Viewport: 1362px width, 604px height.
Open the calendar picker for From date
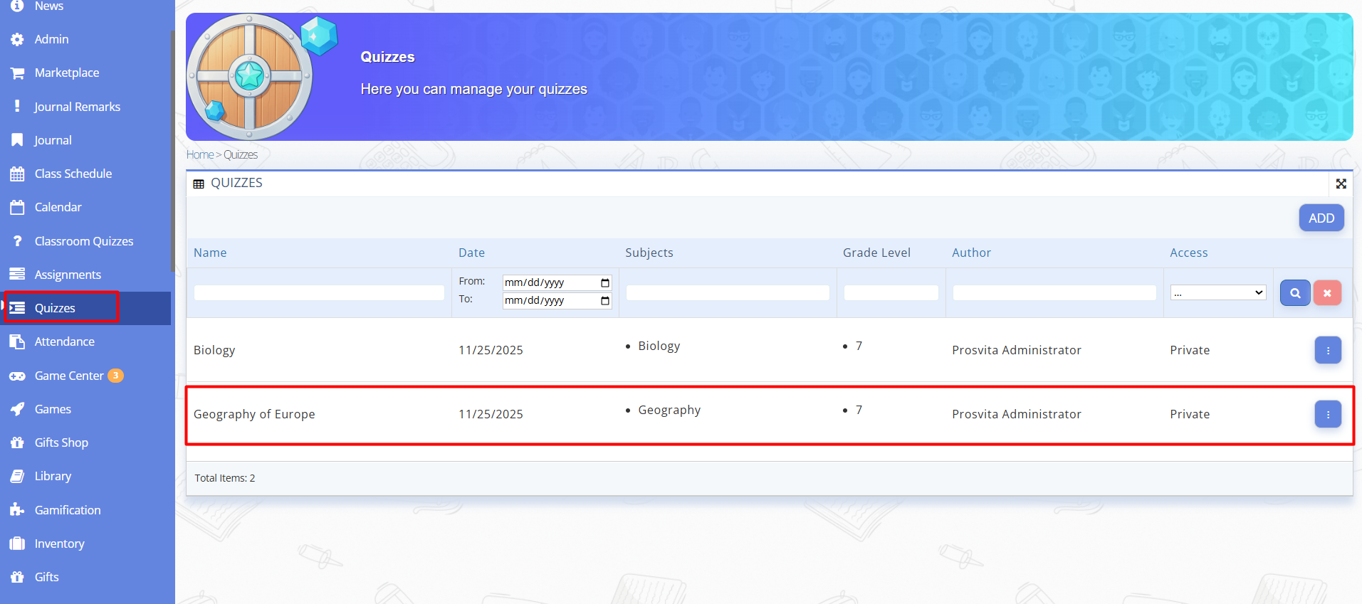(x=604, y=282)
